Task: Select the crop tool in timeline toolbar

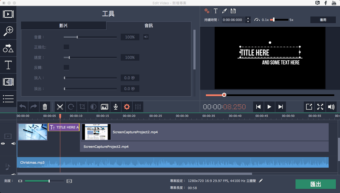Action: 82,107
